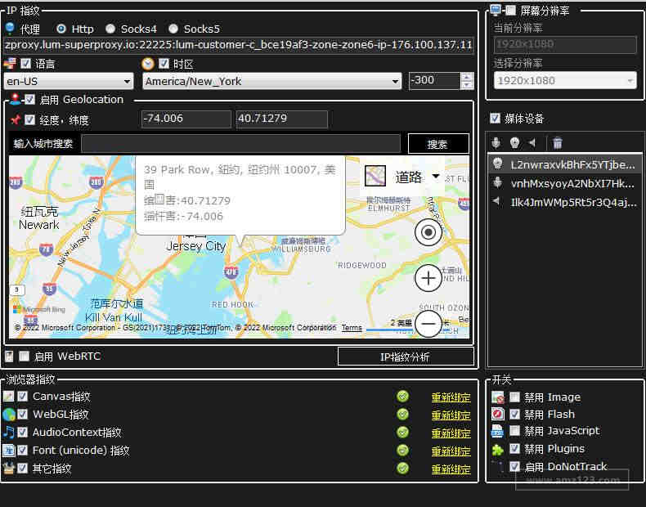Image resolution: width=646 pixels, height=507 pixels.
Task: Edit the proxy address field
Action: [x=239, y=45]
